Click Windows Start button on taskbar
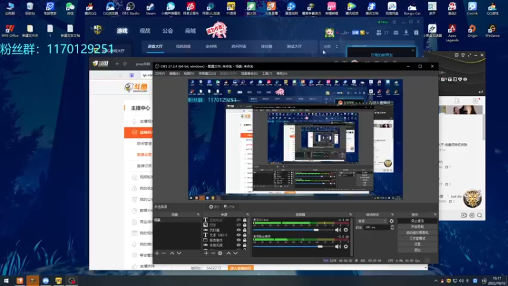Screen dimensions: 508x286 [x=6, y=280]
